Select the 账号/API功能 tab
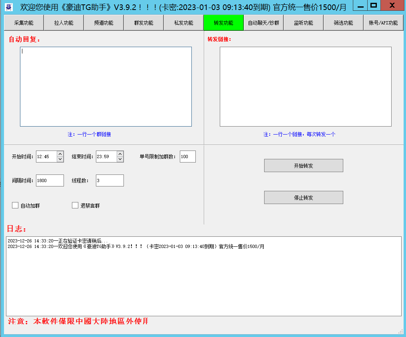 383,23
